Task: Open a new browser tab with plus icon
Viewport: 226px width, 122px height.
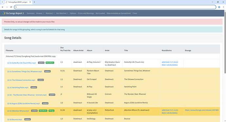Action: pyautogui.click(x=34, y=2)
